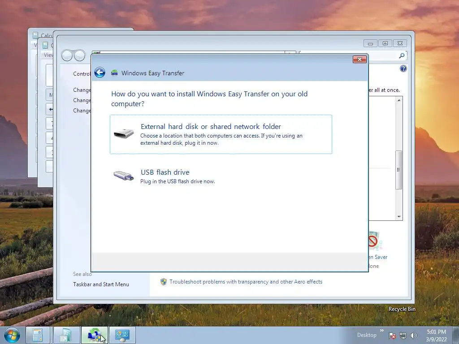Open Taskbar and Start Menu link
Viewport: 459px width, 344px height.
(x=101, y=284)
